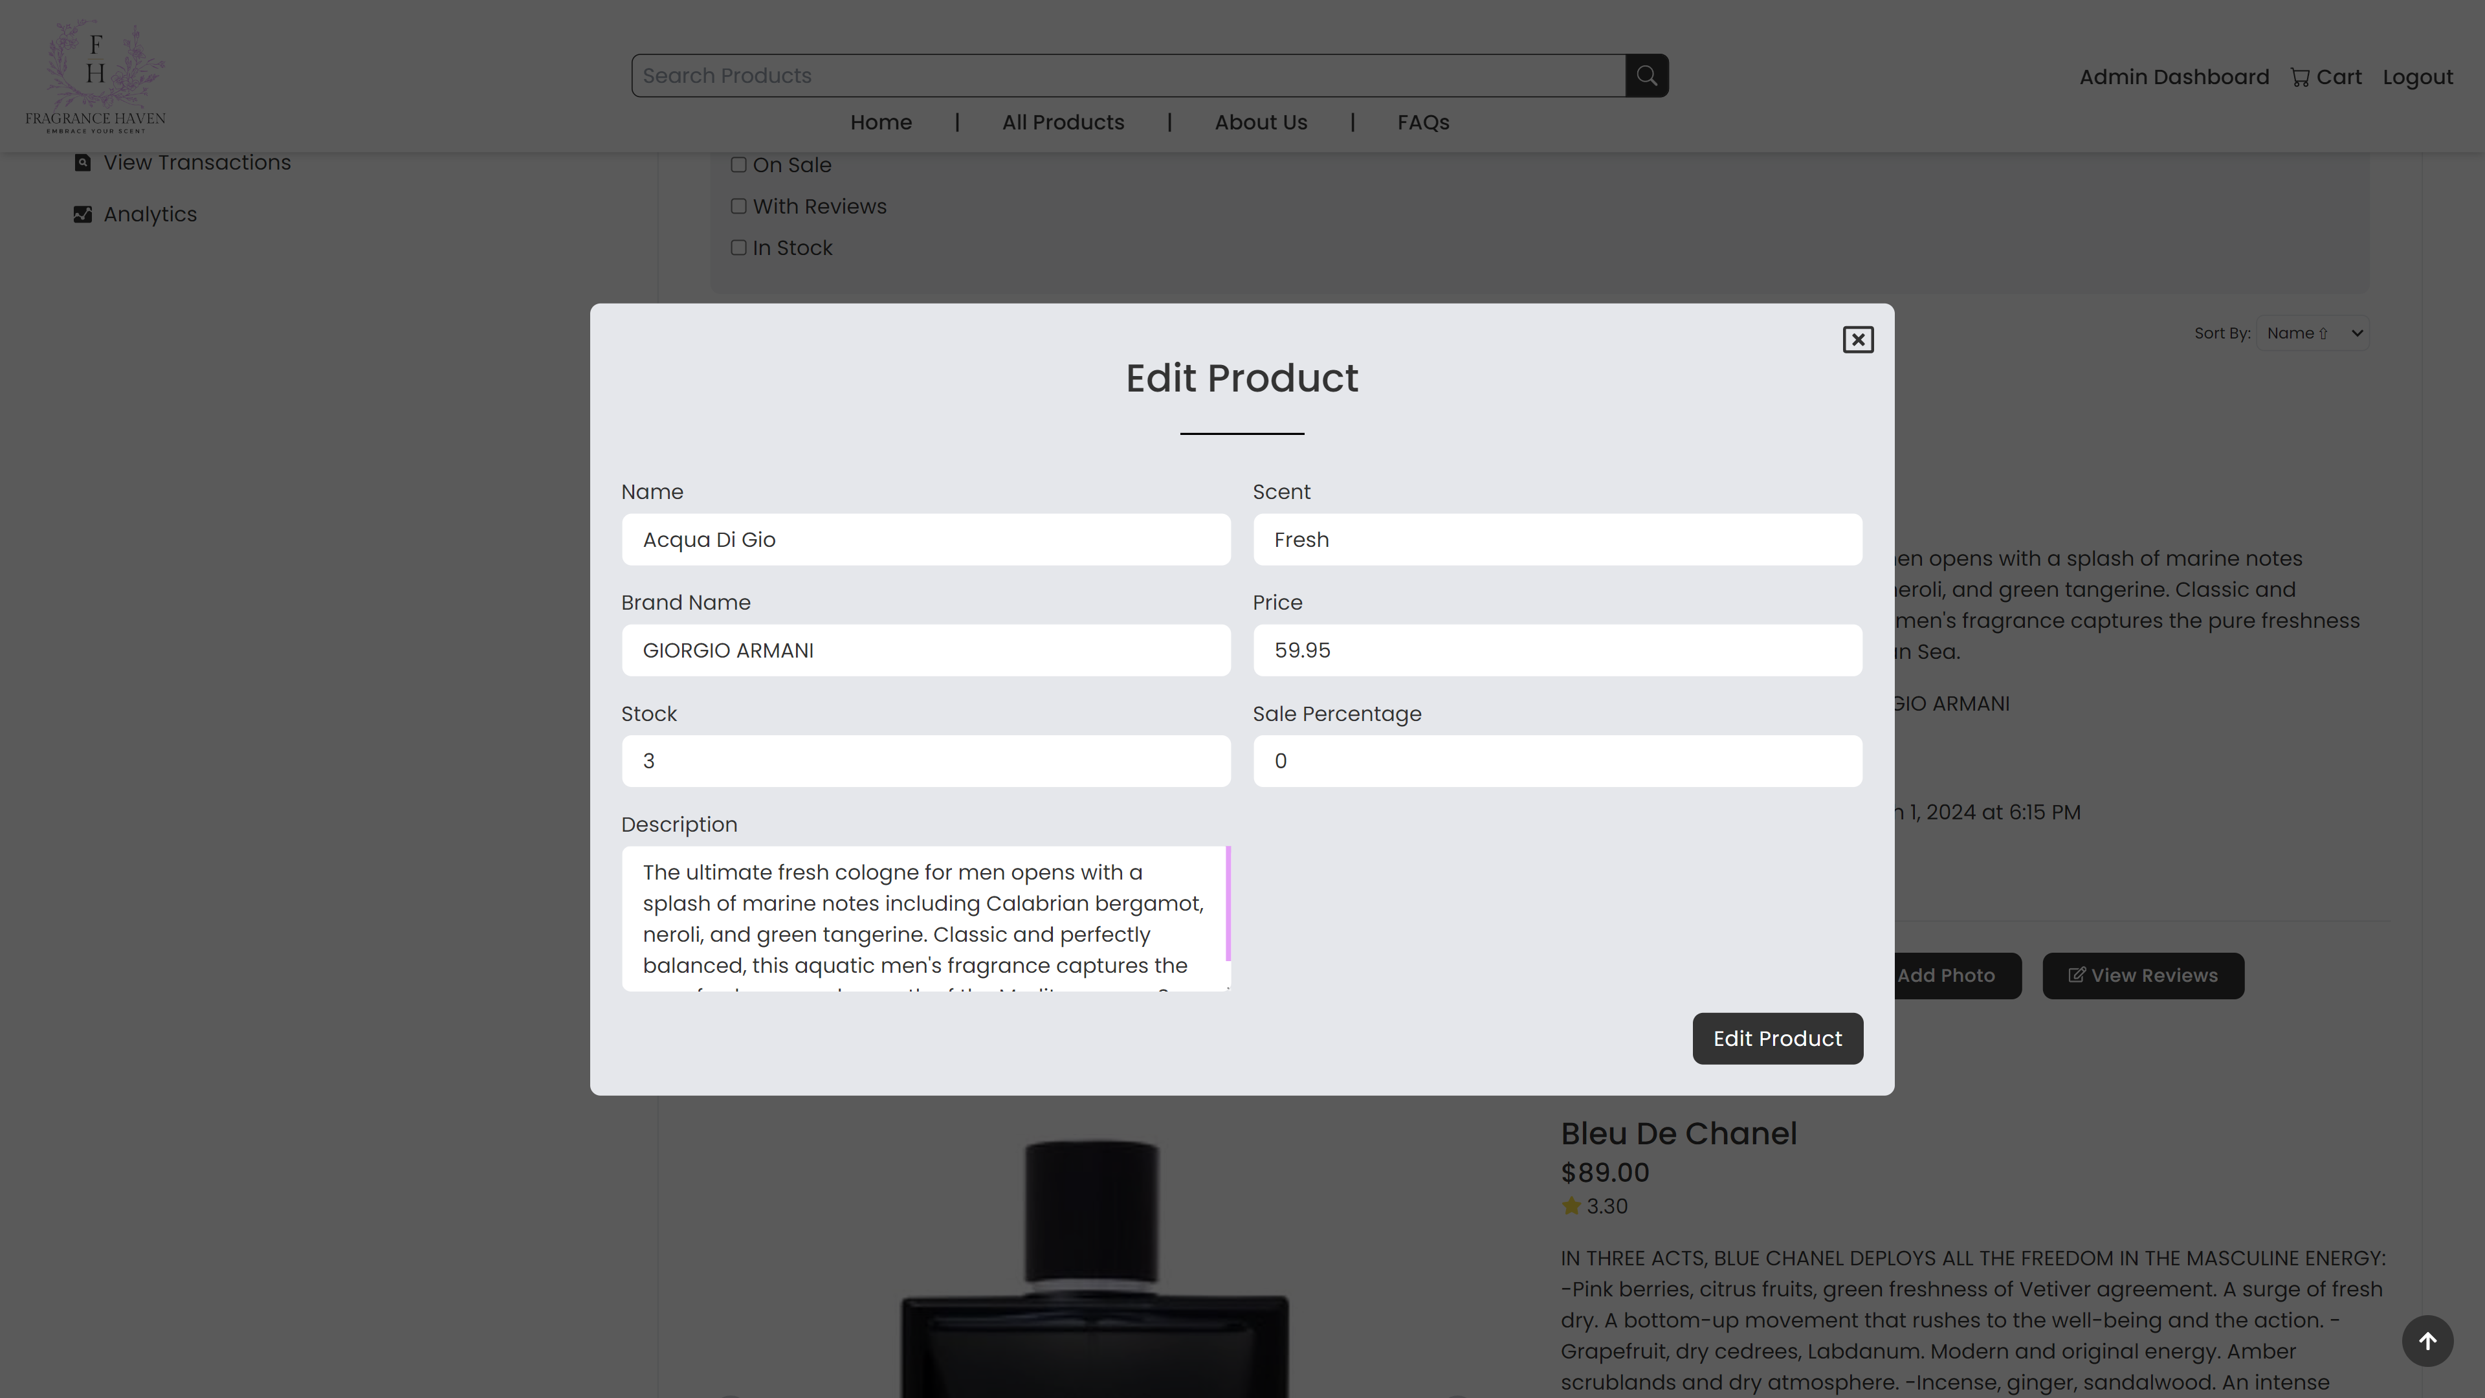Toggle the In Stock checkbox
This screenshot has height=1398, width=2485.
pyautogui.click(x=739, y=248)
